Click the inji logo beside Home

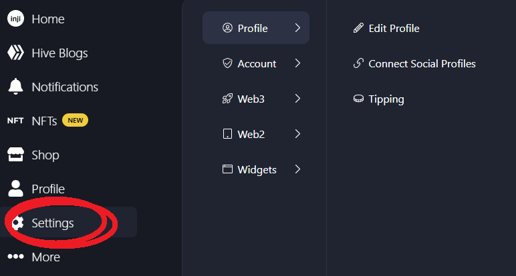pyautogui.click(x=15, y=19)
